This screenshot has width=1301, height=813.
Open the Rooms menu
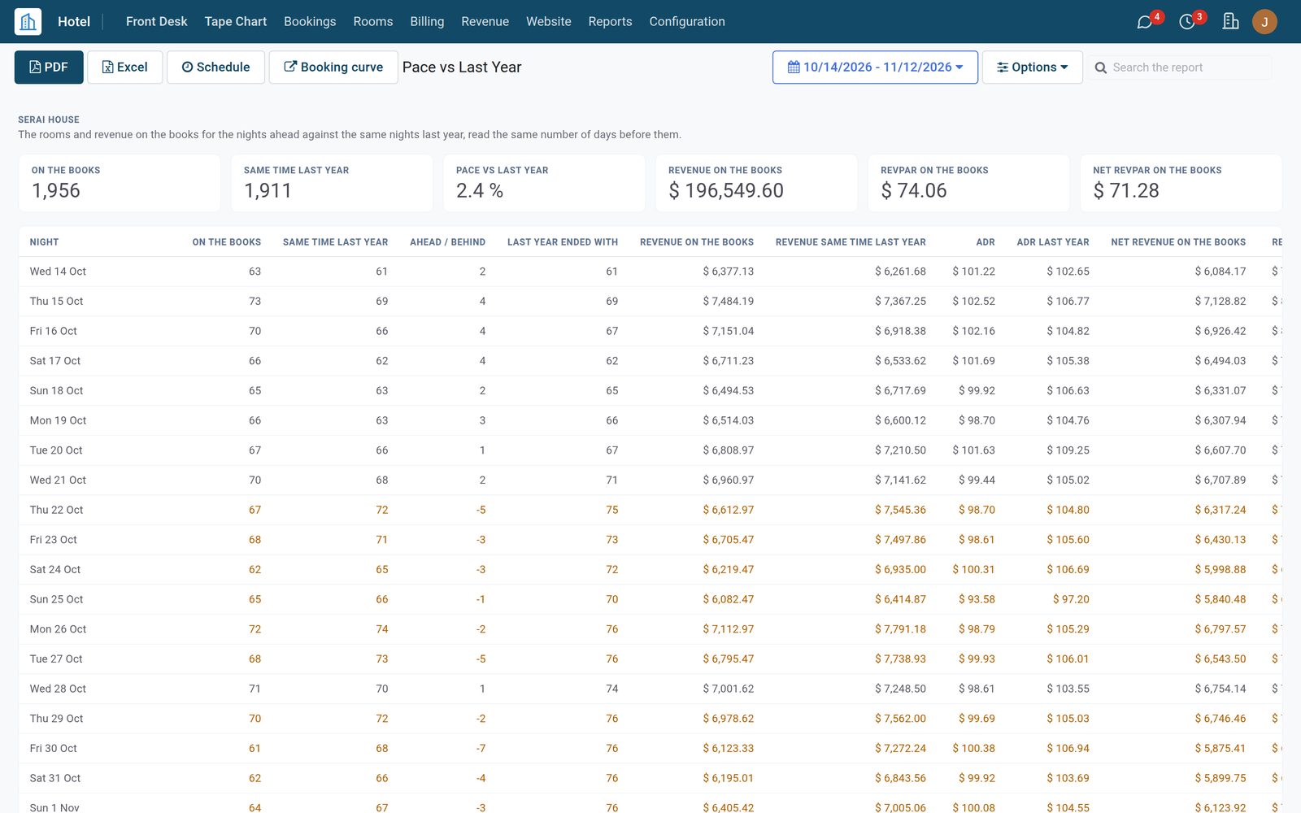coord(373,21)
